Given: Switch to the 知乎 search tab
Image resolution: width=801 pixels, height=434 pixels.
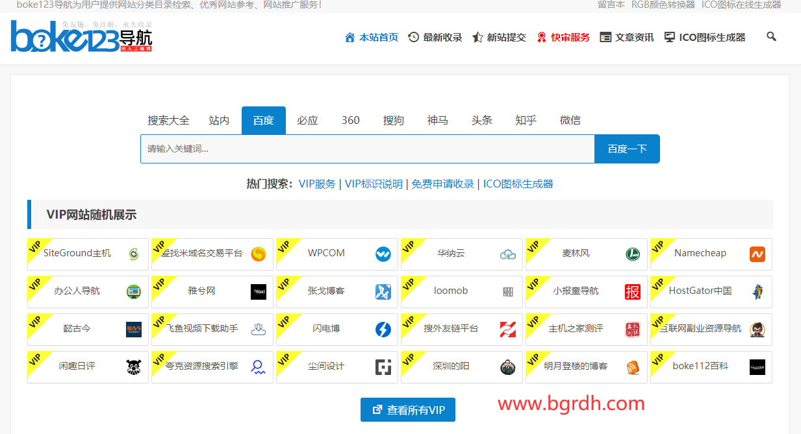Looking at the screenshot, I should [x=526, y=120].
